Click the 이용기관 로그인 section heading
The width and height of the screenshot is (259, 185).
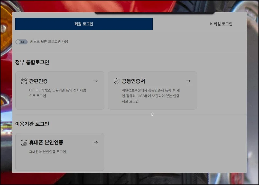coord(32,124)
